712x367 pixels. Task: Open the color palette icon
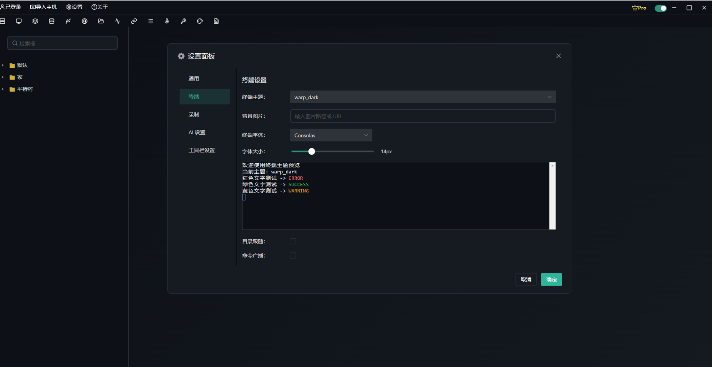[200, 21]
